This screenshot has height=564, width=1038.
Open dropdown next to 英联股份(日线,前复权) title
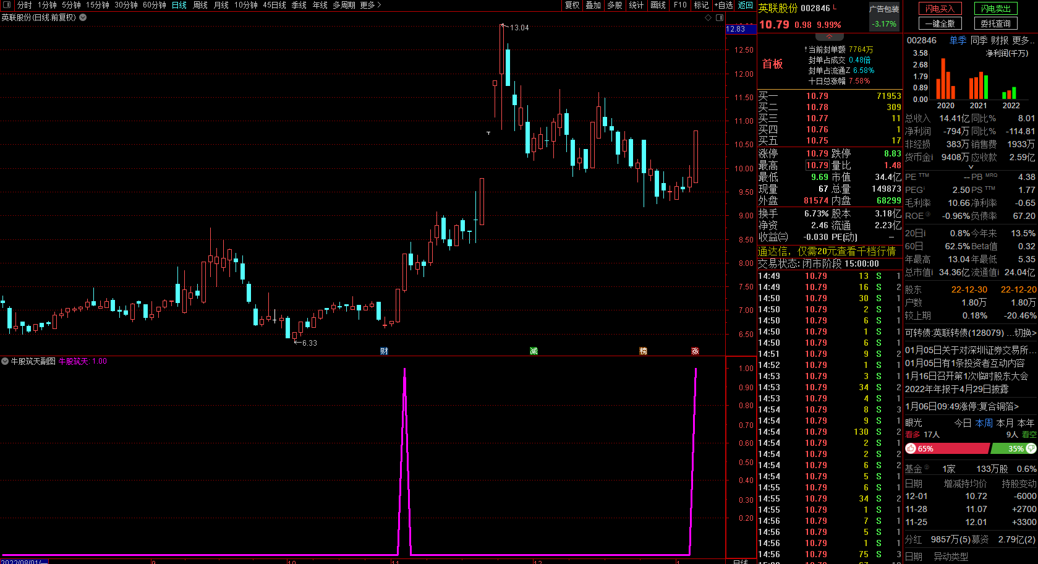point(83,18)
